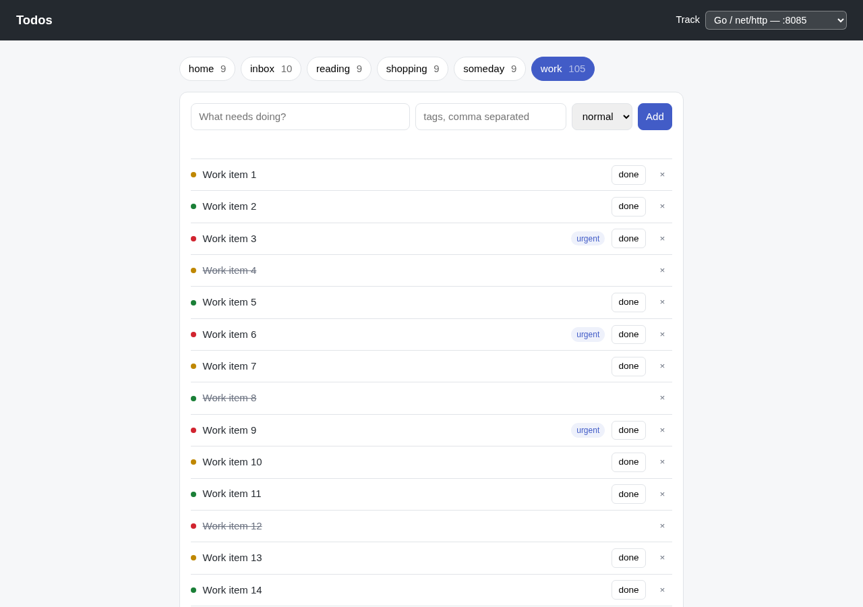Delete Work item 11 via × icon

tap(662, 494)
